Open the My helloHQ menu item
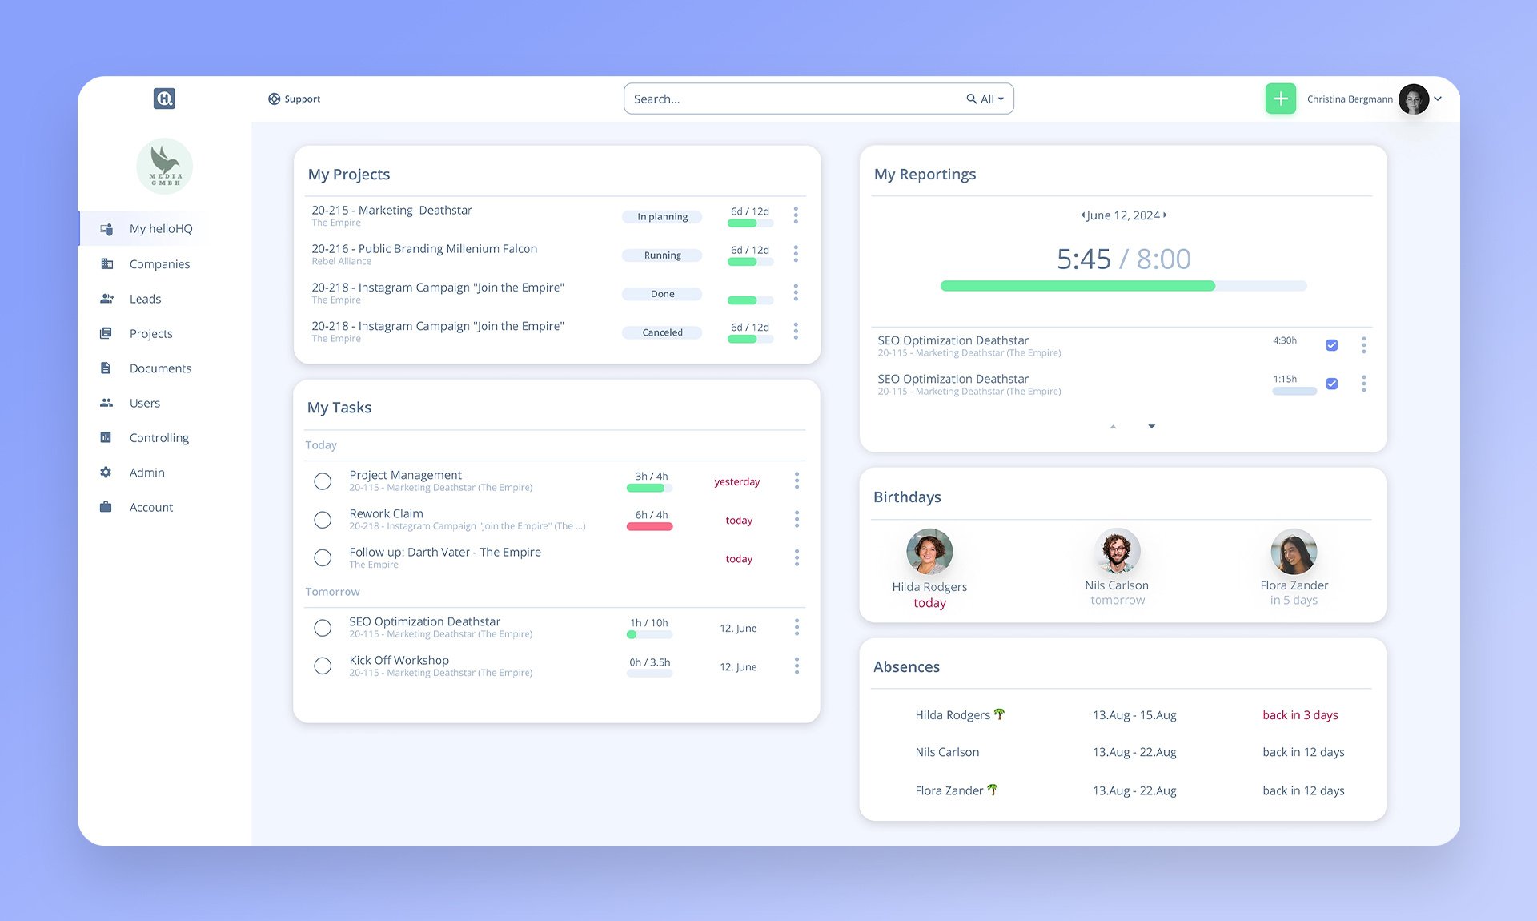Image resolution: width=1537 pixels, height=921 pixels. coord(163,228)
